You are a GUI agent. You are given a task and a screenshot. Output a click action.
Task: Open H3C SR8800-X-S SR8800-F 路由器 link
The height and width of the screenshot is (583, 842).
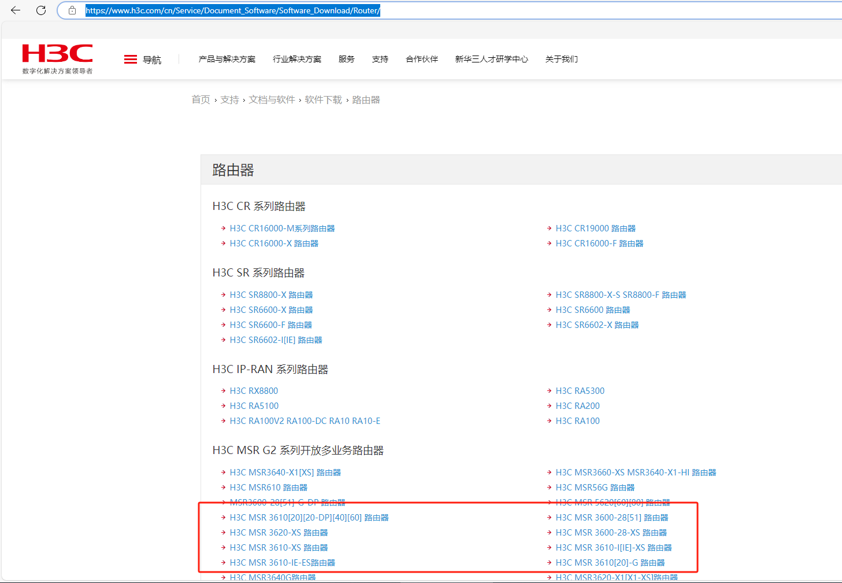621,295
